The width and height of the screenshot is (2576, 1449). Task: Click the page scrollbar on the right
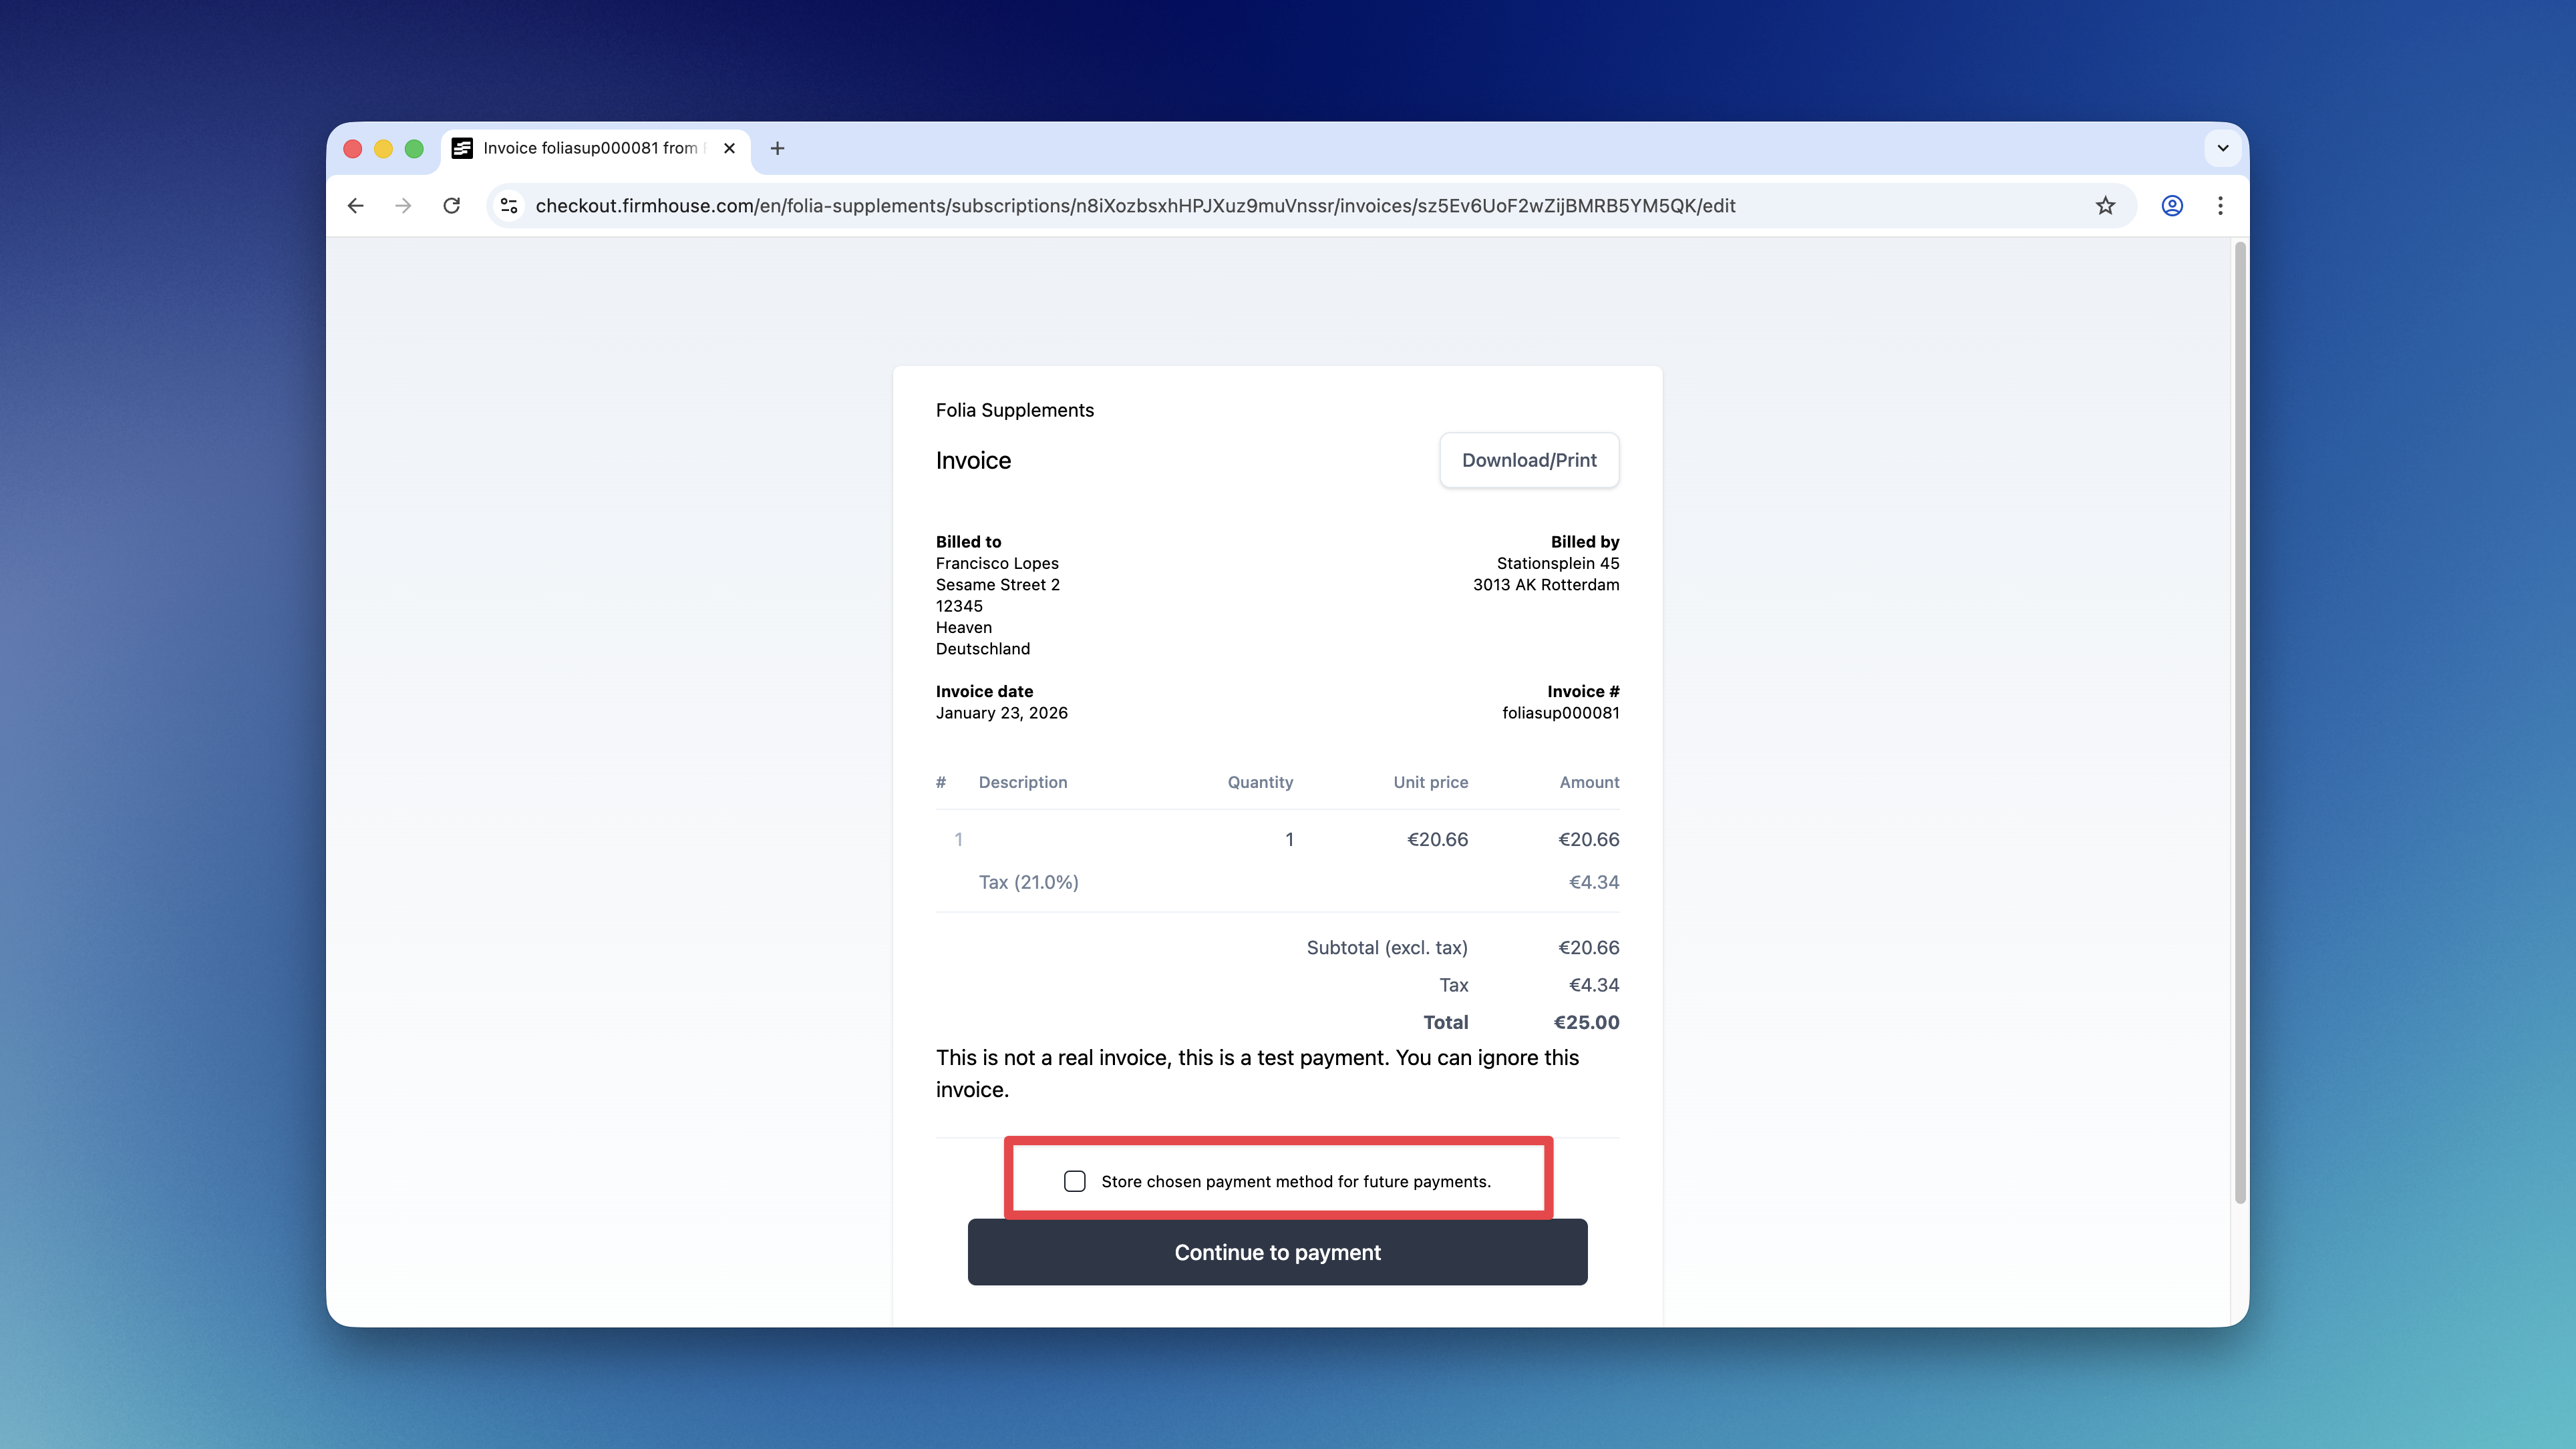click(2237, 700)
